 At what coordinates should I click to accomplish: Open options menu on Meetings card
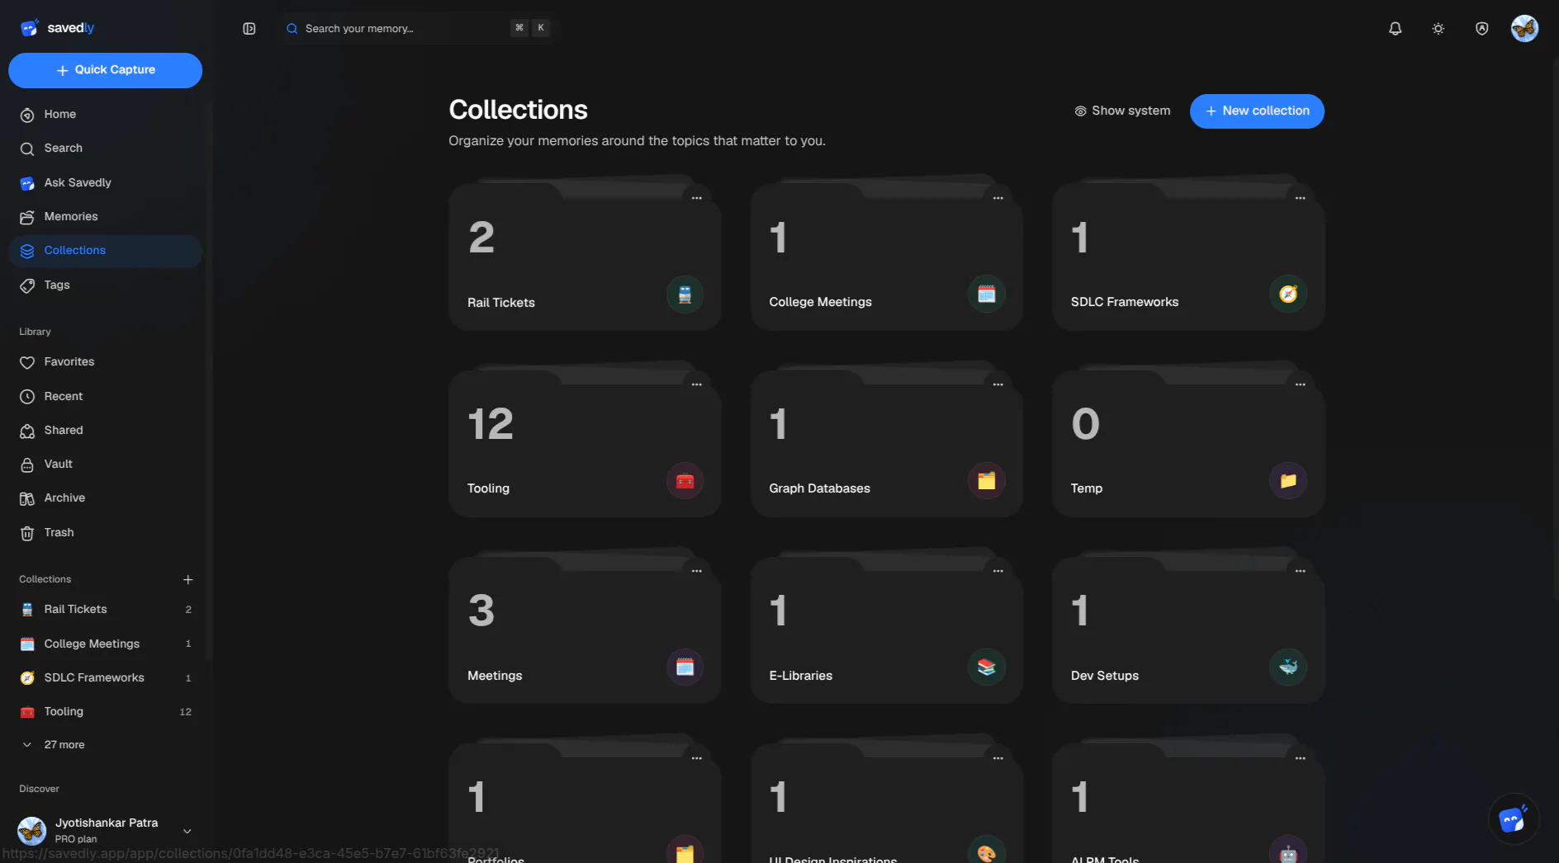pyautogui.click(x=696, y=570)
